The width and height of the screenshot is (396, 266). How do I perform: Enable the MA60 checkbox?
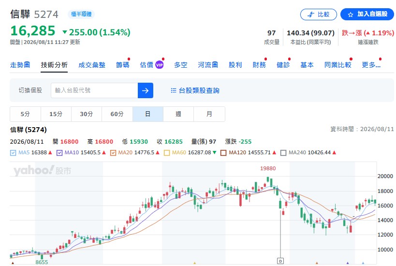[x=167, y=153]
